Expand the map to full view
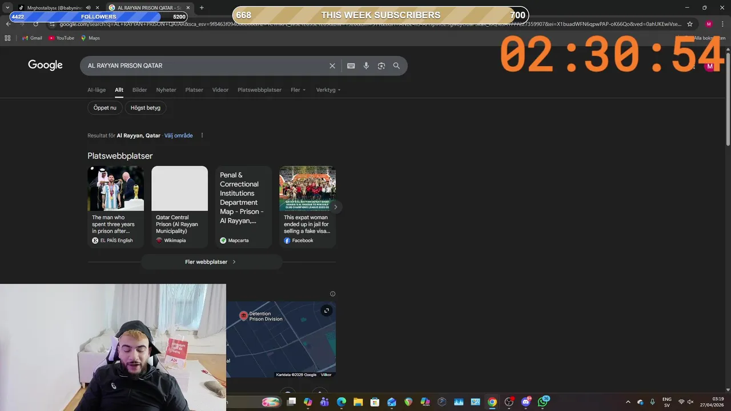Image resolution: width=731 pixels, height=411 pixels. [x=326, y=311]
